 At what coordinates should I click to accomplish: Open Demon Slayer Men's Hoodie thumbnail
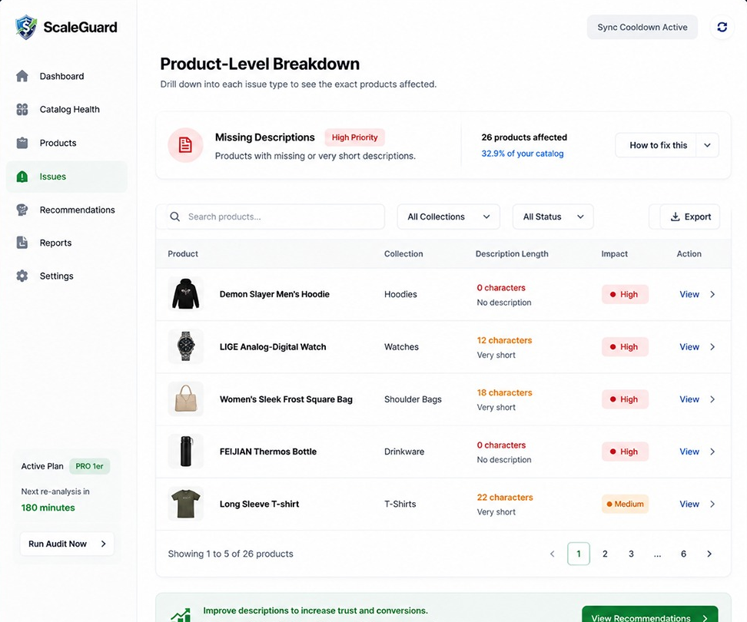coord(186,294)
